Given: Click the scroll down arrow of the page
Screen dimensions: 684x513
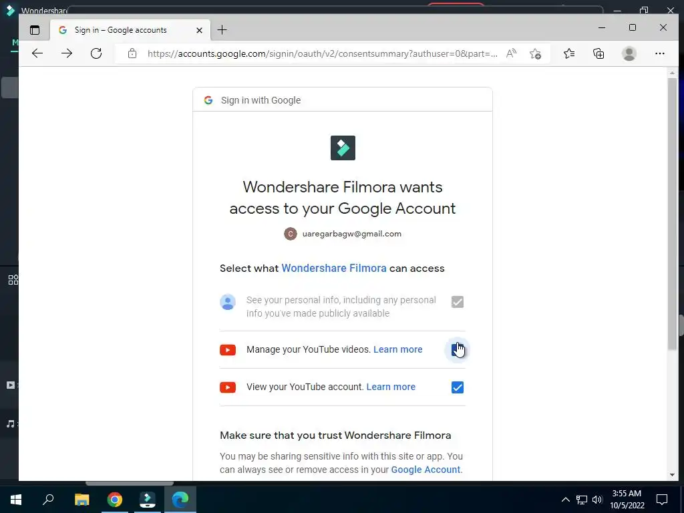Looking at the screenshot, I should pyautogui.click(x=672, y=475).
